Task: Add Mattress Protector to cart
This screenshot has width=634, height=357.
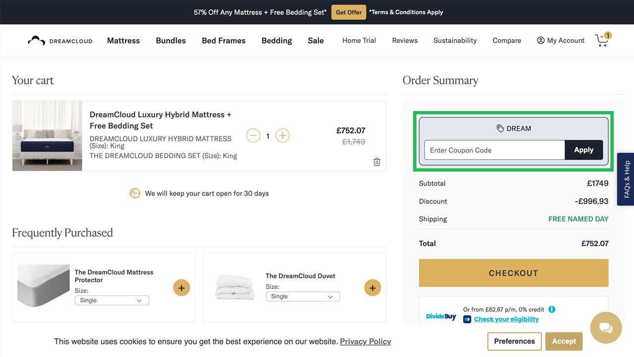Action: point(181,288)
